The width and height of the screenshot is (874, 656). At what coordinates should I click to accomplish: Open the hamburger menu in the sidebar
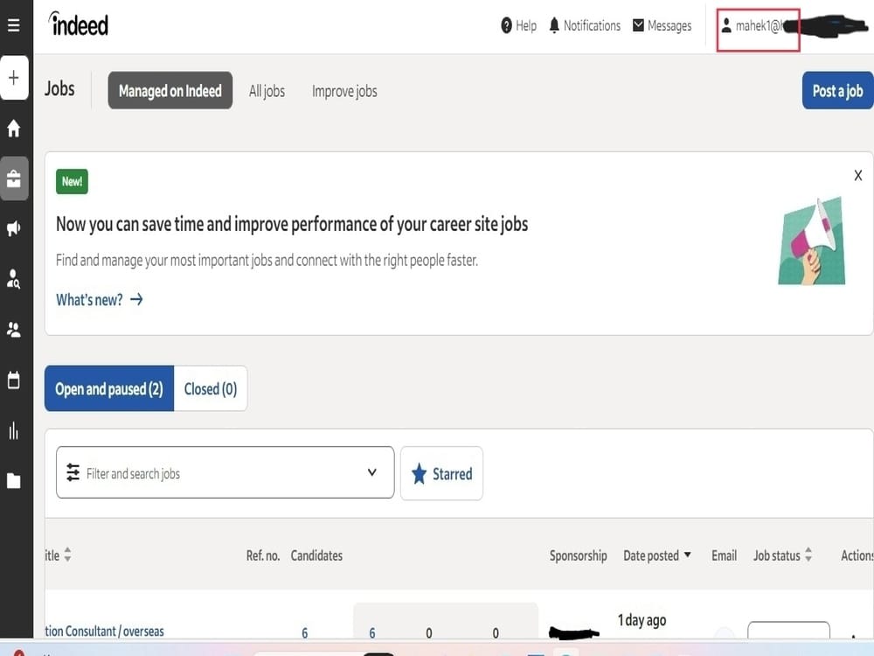(14, 25)
